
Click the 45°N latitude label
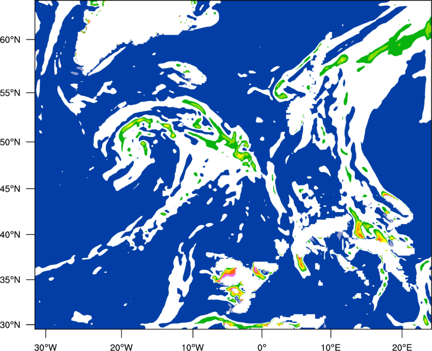coord(10,188)
